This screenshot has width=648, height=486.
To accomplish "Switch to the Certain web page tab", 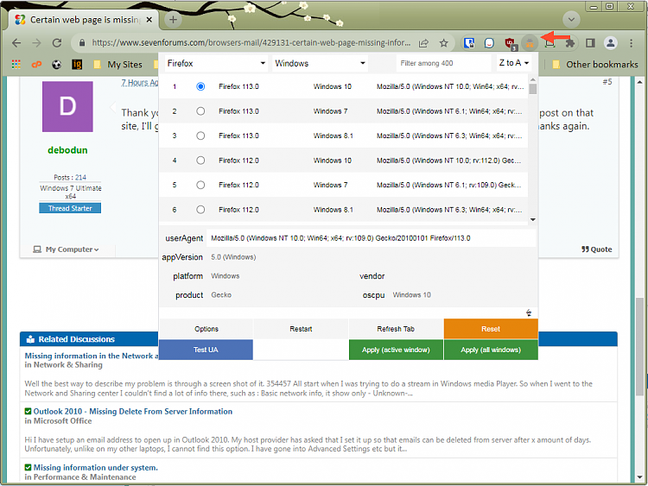I will point(83,19).
